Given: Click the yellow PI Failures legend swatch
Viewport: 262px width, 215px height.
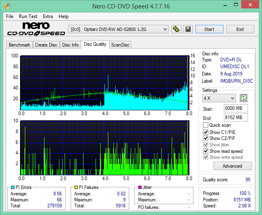Looking at the screenshot, I should (76, 187).
